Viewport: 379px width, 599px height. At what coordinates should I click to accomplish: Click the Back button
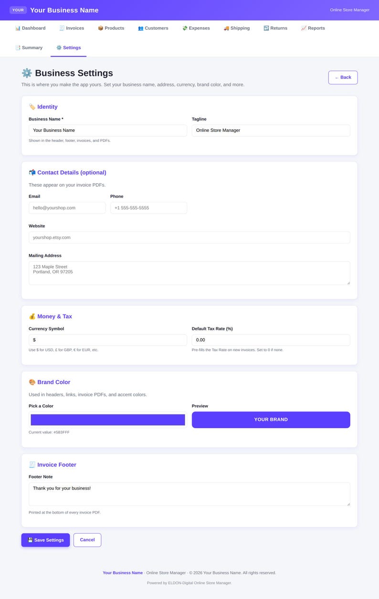(343, 77)
